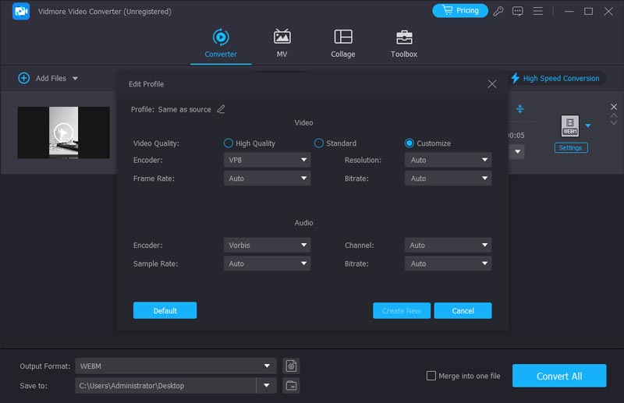Expand the audio Channel dropdown
This screenshot has height=403, width=624.
pyautogui.click(x=448, y=245)
